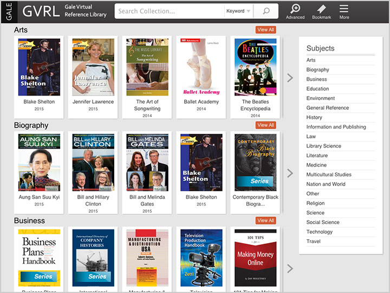Open The Art of Songwriting cover

[147, 67]
